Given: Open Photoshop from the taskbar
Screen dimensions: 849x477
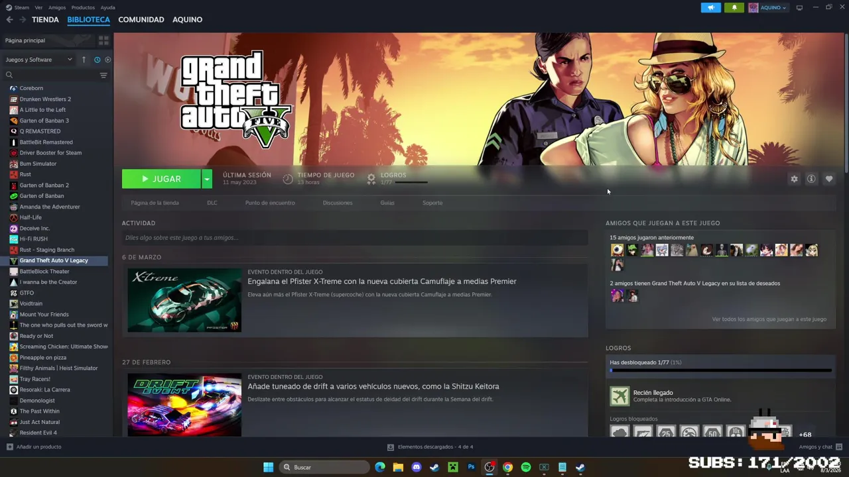Looking at the screenshot, I should coord(471,467).
